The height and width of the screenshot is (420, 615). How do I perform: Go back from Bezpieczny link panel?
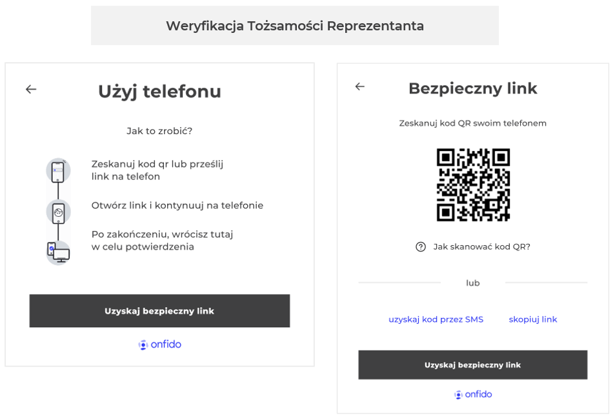(x=360, y=86)
